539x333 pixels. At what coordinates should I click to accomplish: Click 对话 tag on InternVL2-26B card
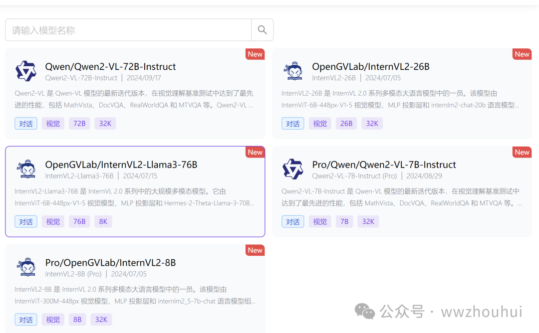click(293, 124)
